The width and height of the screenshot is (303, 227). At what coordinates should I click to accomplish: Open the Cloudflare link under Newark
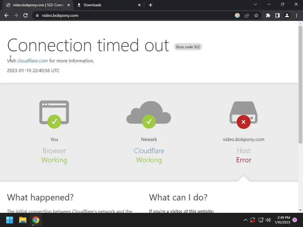click(x=149, y=151)
